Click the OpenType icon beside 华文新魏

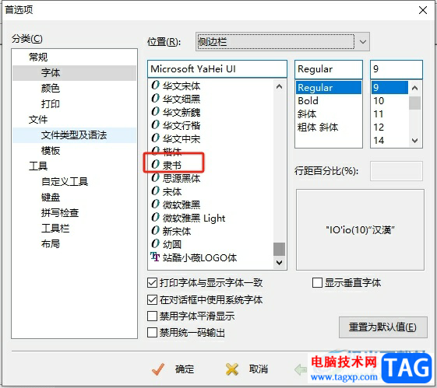(x=155, y=111)
